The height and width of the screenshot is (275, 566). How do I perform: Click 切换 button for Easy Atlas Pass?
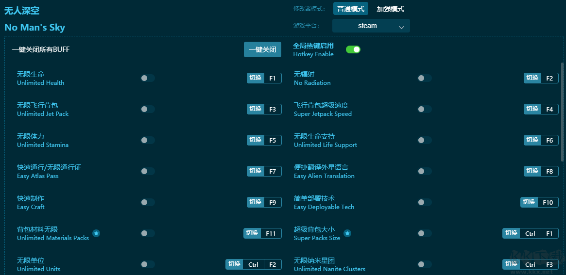pyautogui.click(x=256, y=171)
